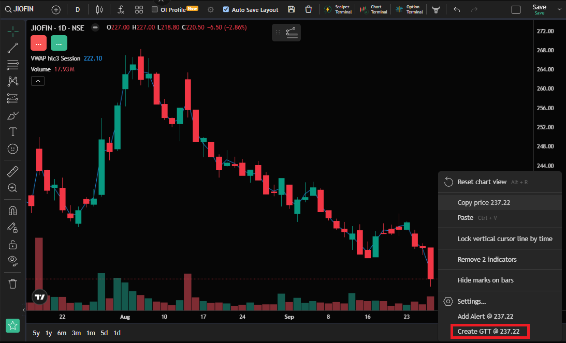Image resolution: width=566 pixels, height=343 pixels.
Task: Launch the Option Terminal
Action: [x=409, y=9]
